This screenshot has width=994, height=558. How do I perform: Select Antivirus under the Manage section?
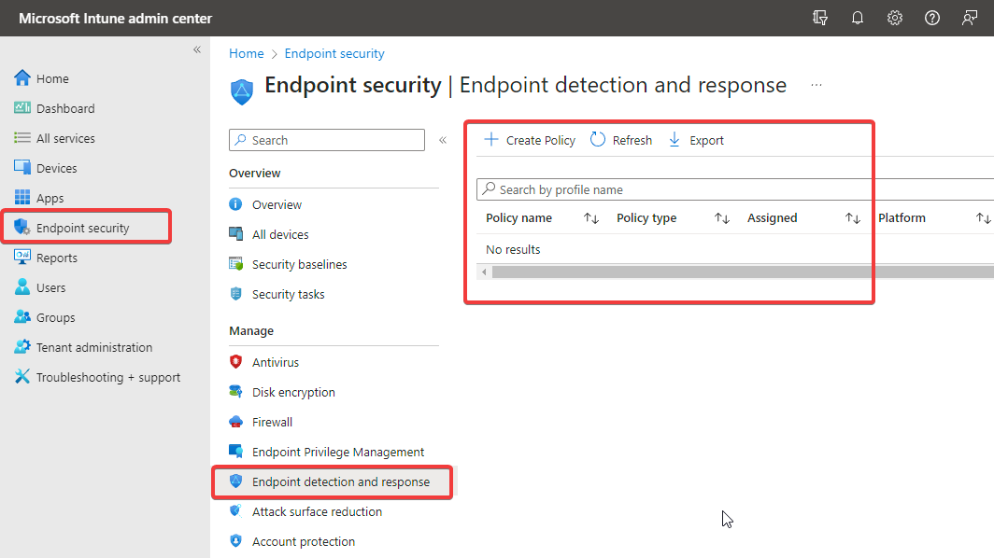(276, 361)
